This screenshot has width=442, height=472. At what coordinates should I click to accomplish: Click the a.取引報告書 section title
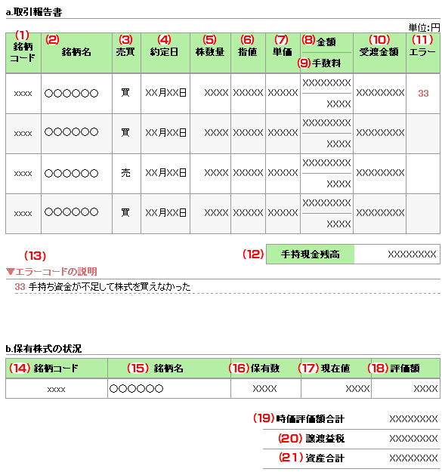click(x=34, y=12)
